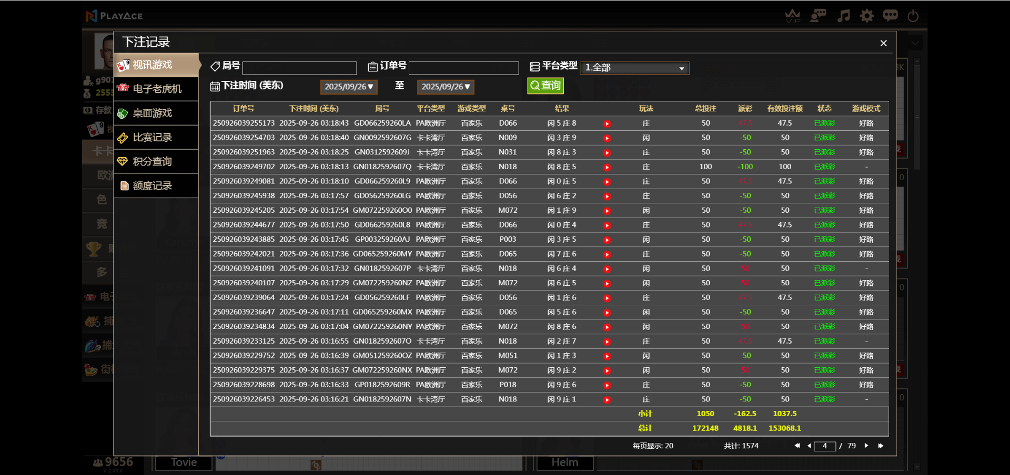This screenshot has height=475, width=1010.
Task: Open the settings gear icon
Action: 866,16
